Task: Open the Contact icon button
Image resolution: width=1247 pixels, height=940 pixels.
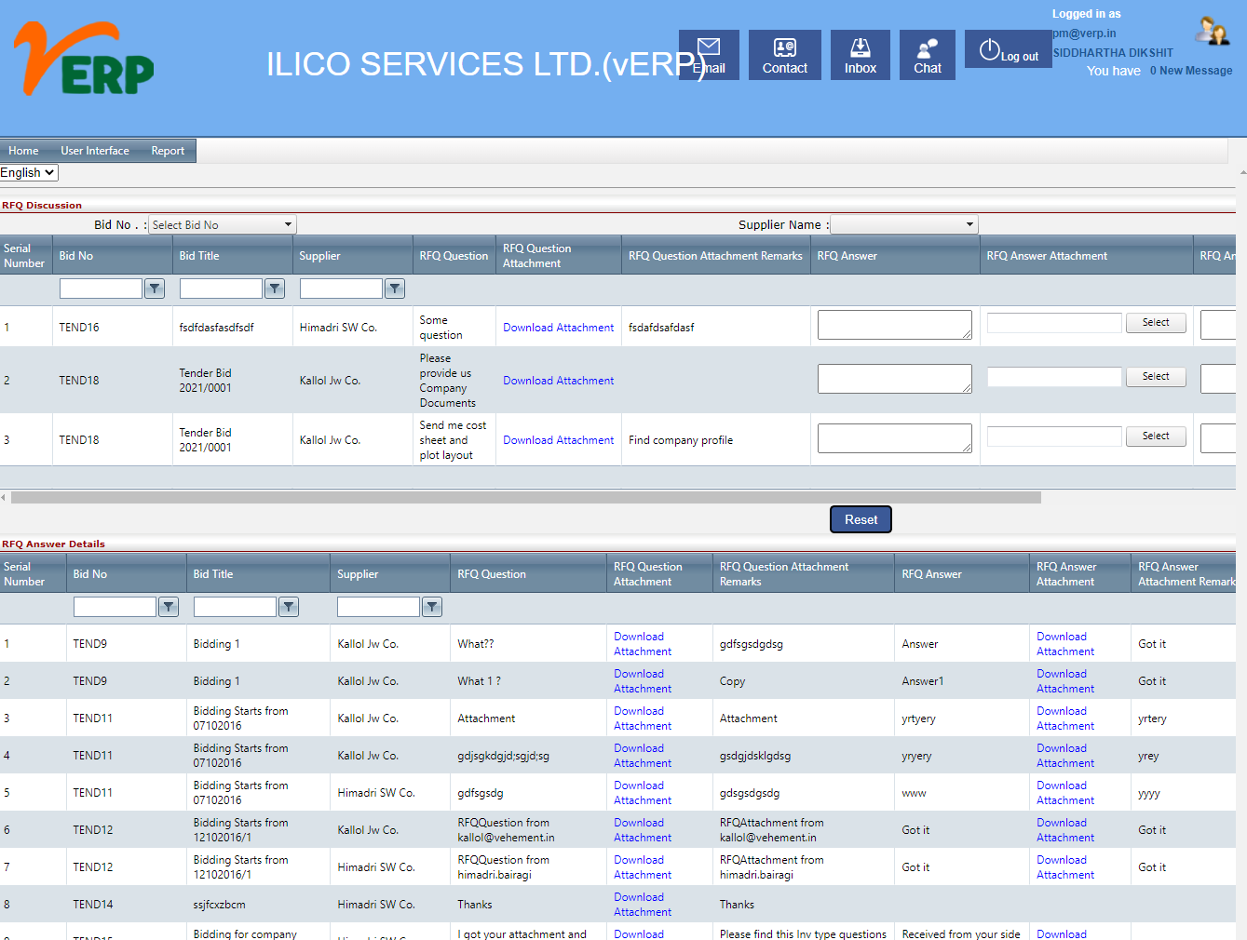Action: 785,55
